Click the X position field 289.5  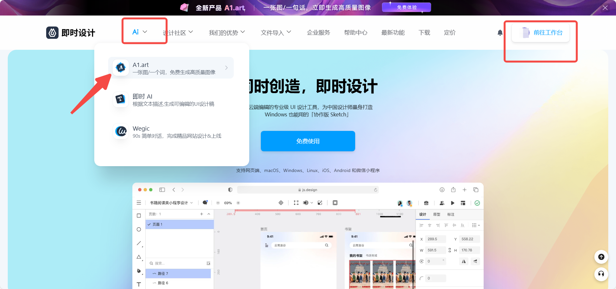click(x=436, y=239)
